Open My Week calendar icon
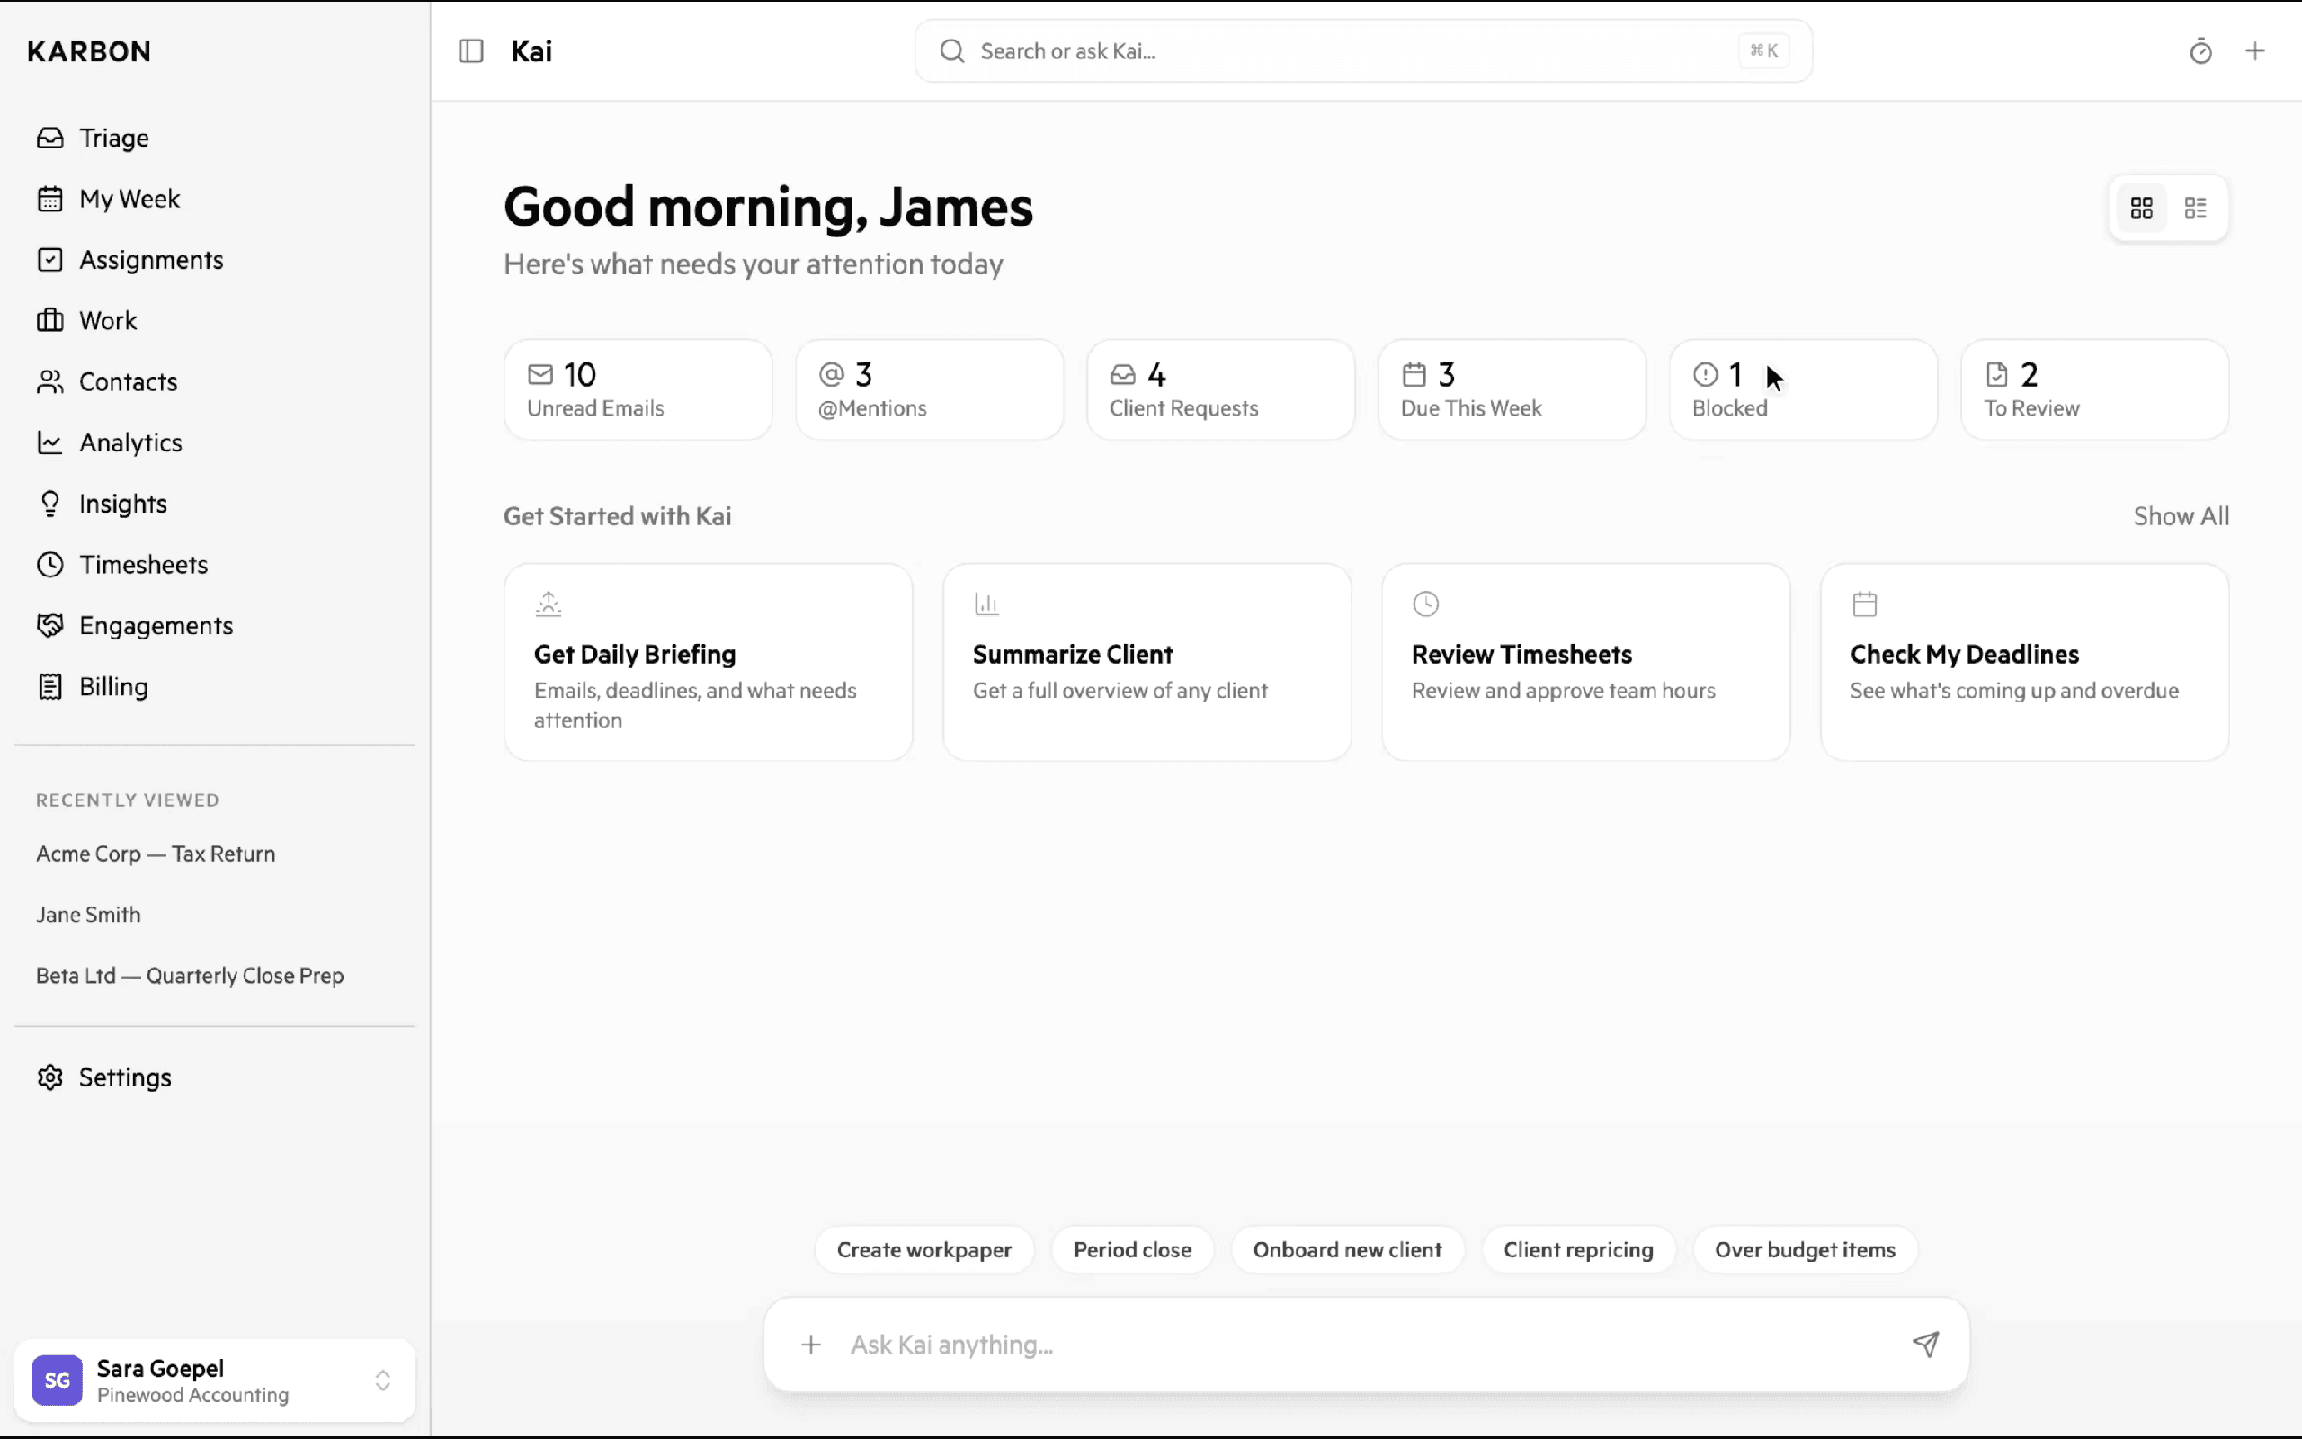This screenshot has height=1439, width=2302. point(50,199)
